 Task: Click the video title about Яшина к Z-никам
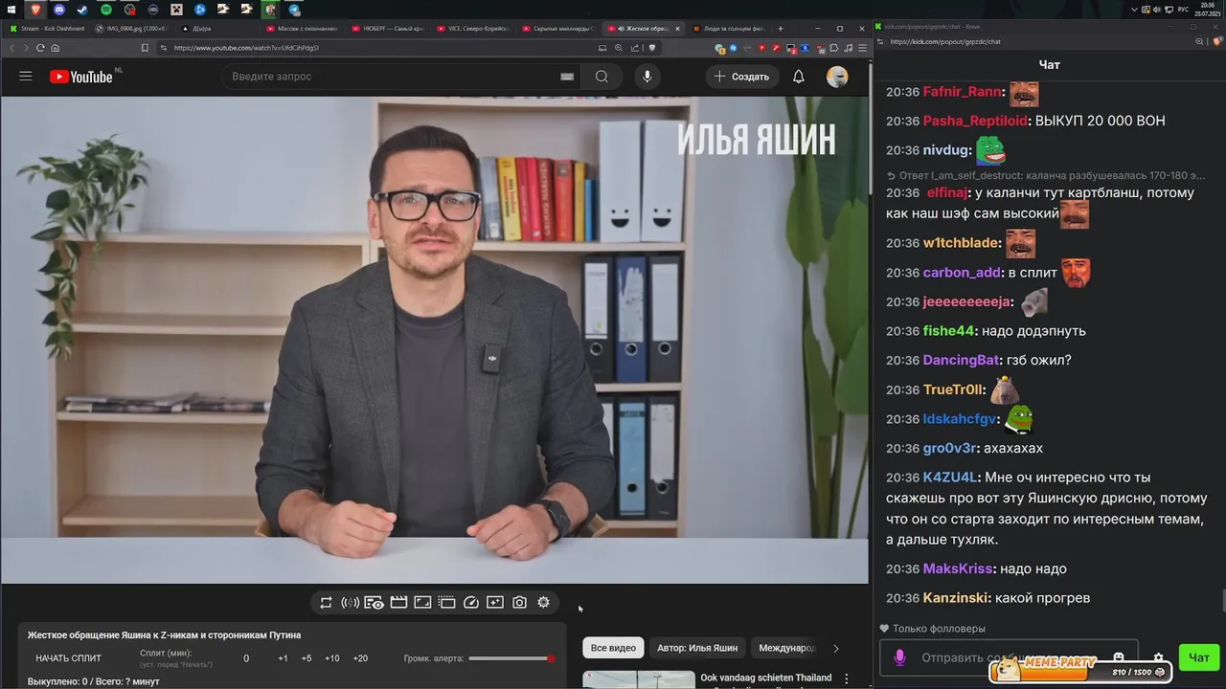tap(164, 635)
